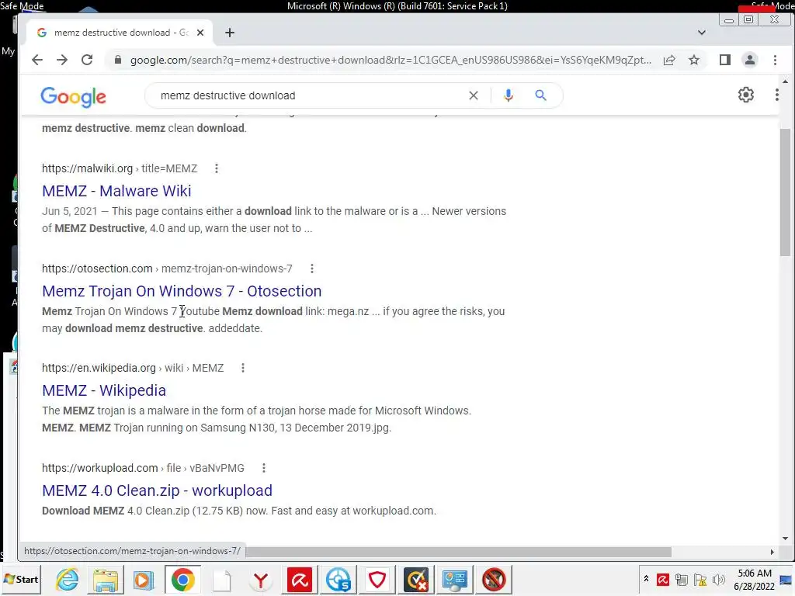Open volume speaker icon in tray
This screenshot has height=596, width=795.
tap(718, 579)
